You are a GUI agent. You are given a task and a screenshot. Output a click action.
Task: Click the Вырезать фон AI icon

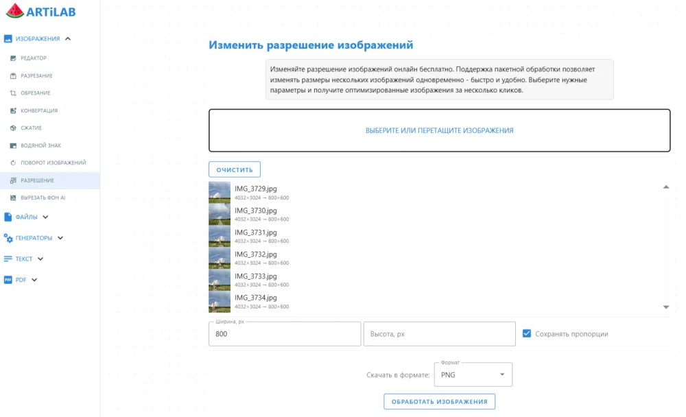click(13, 198)
